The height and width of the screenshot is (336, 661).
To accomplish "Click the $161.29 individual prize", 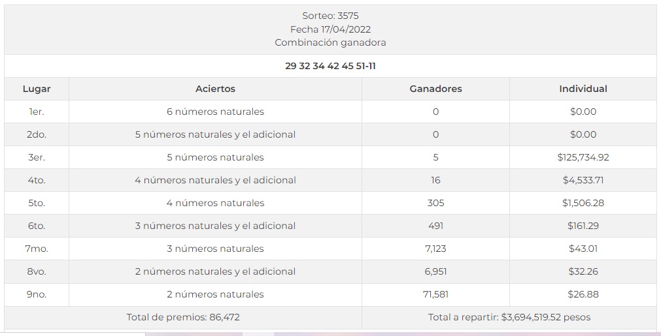I will pyautogui.click(x=583, y=226).
